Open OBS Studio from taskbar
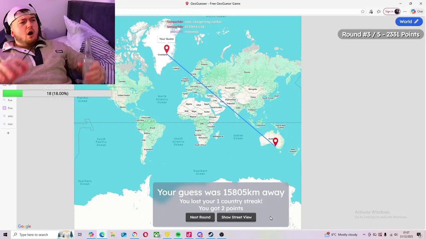This screenshot has height=239, width=426. [x=222, y=235]
